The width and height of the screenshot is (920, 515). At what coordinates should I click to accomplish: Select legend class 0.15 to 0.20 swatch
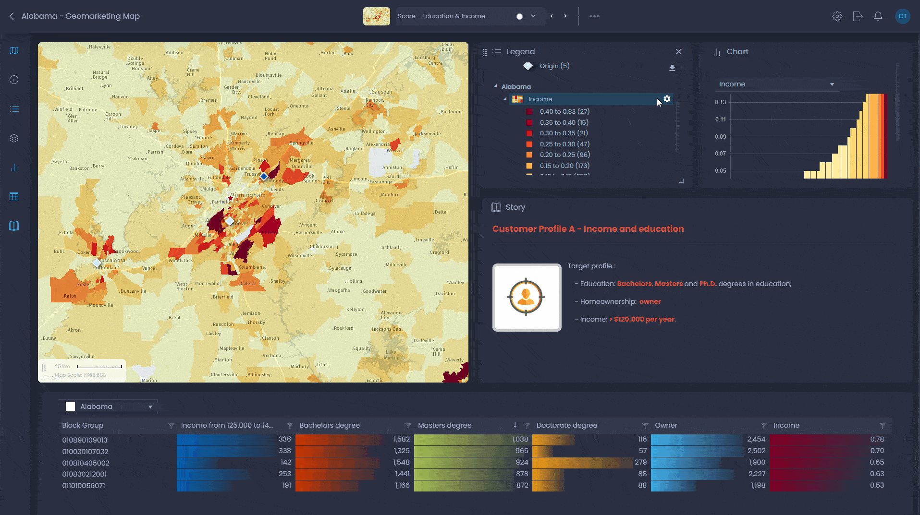point(529,166)
